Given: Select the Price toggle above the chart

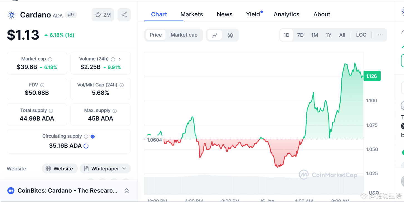Looking at the screenshot, I should 156,35.
